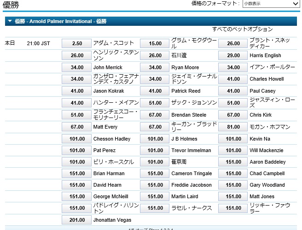The height and width of the screenshot is (230, 302).
Task: Click 101.00 odds for J B Holmes
Action: point(155,139)
